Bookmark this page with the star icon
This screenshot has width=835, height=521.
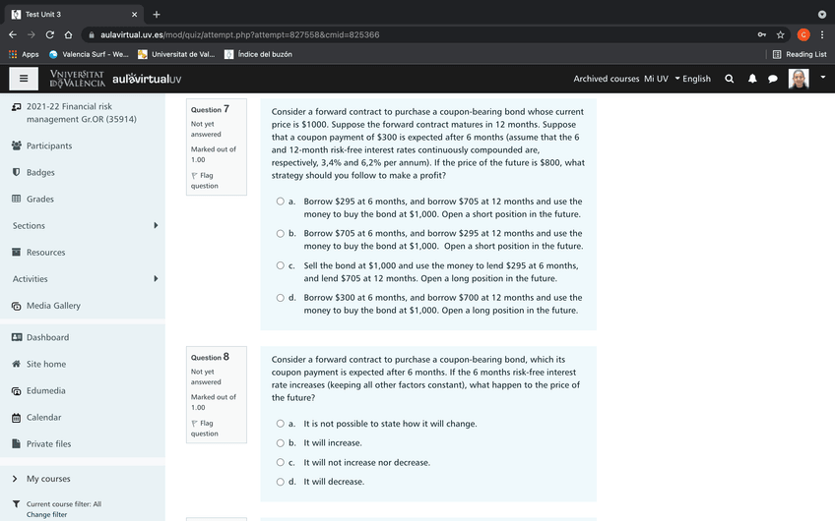(x=781, y=34)
